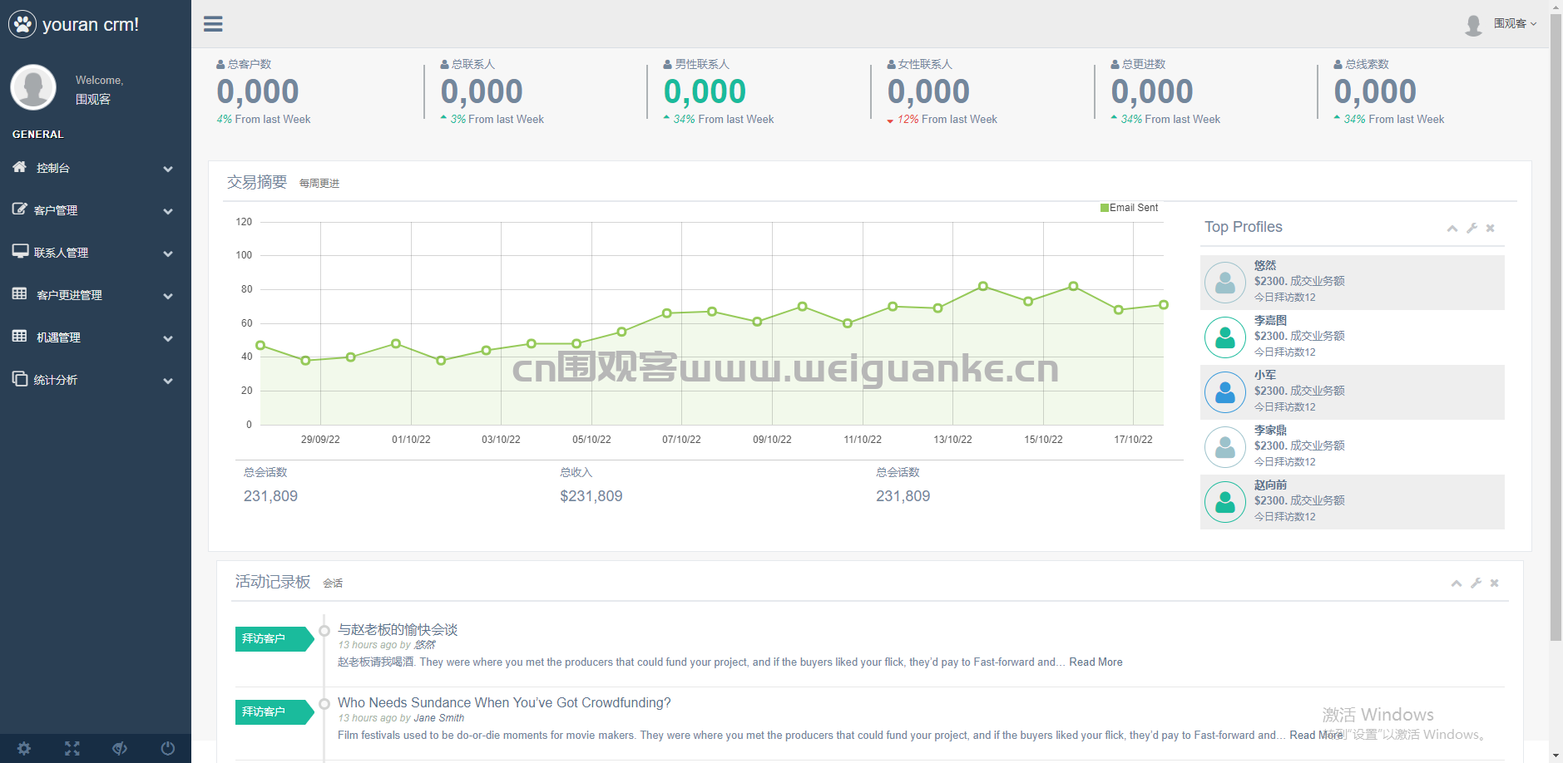The image size is (1563, 763).
Task: Select the 统计分析 menu item
Action: coord(96,380)
